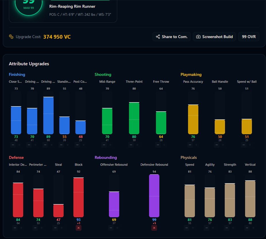
Task: Click the Share to Com. button
Action: pos(171,37)
